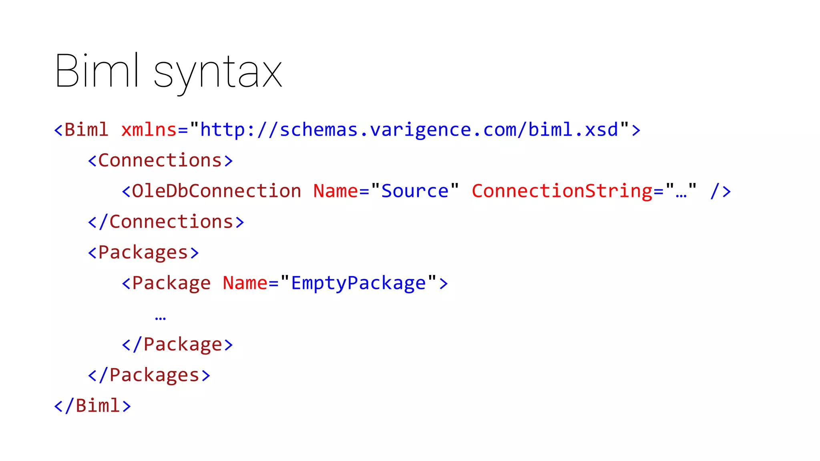Click the self-closing /> of OleDbConnection
Screen dimensions: 820x461
point(721,191)
